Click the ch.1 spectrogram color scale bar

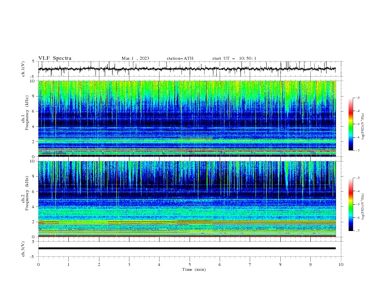(x=351, y=124)
